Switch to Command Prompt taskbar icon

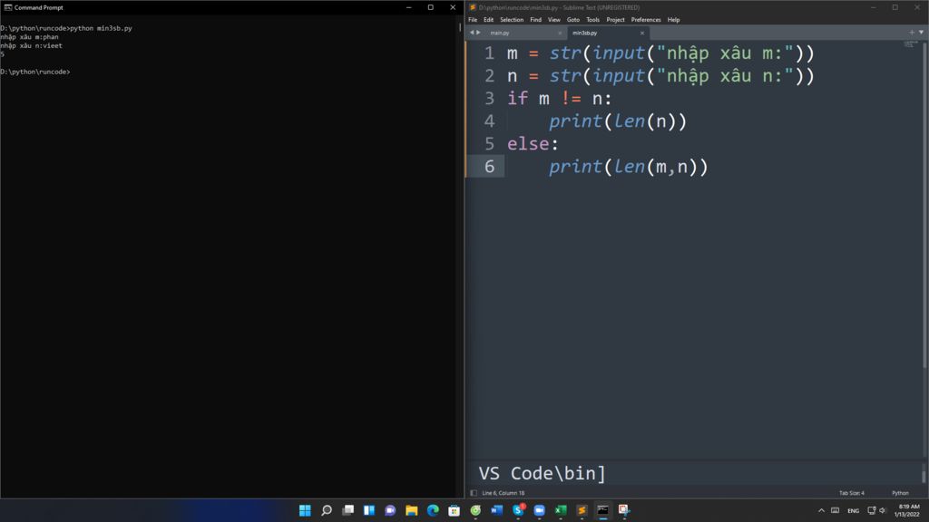pos(603,510)
